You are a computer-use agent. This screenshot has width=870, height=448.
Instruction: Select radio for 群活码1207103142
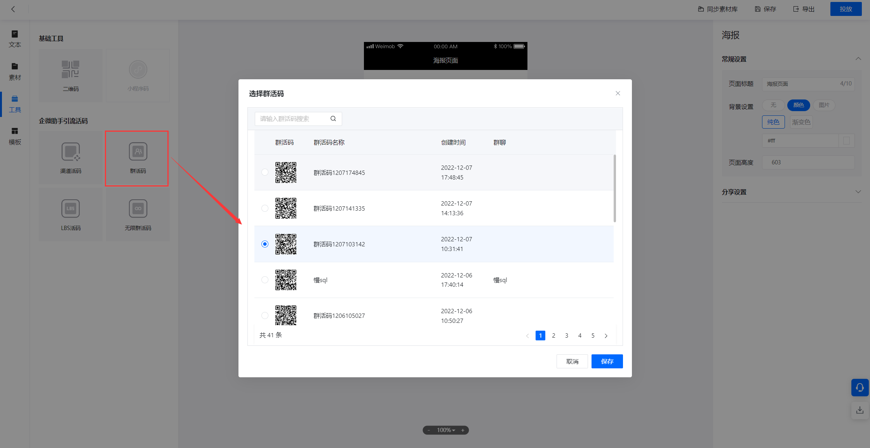tap(265, 244)
